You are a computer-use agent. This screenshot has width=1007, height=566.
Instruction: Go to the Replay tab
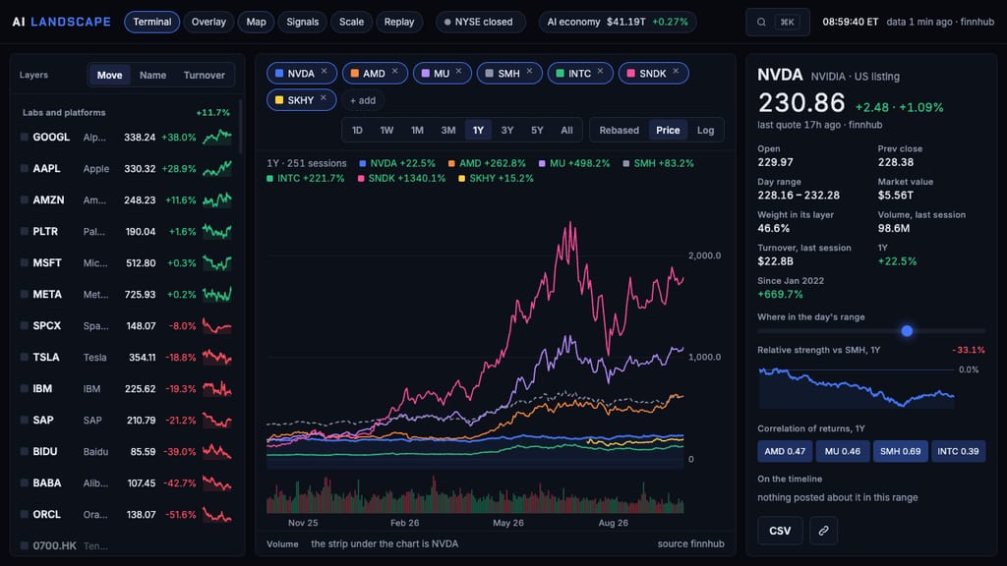point(399,22)
